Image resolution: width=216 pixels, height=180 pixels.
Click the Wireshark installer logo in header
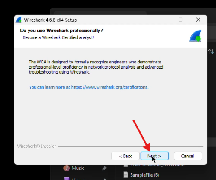pos(195,36)
